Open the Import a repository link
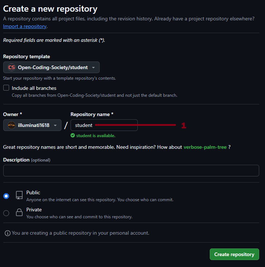 point(25,26)
